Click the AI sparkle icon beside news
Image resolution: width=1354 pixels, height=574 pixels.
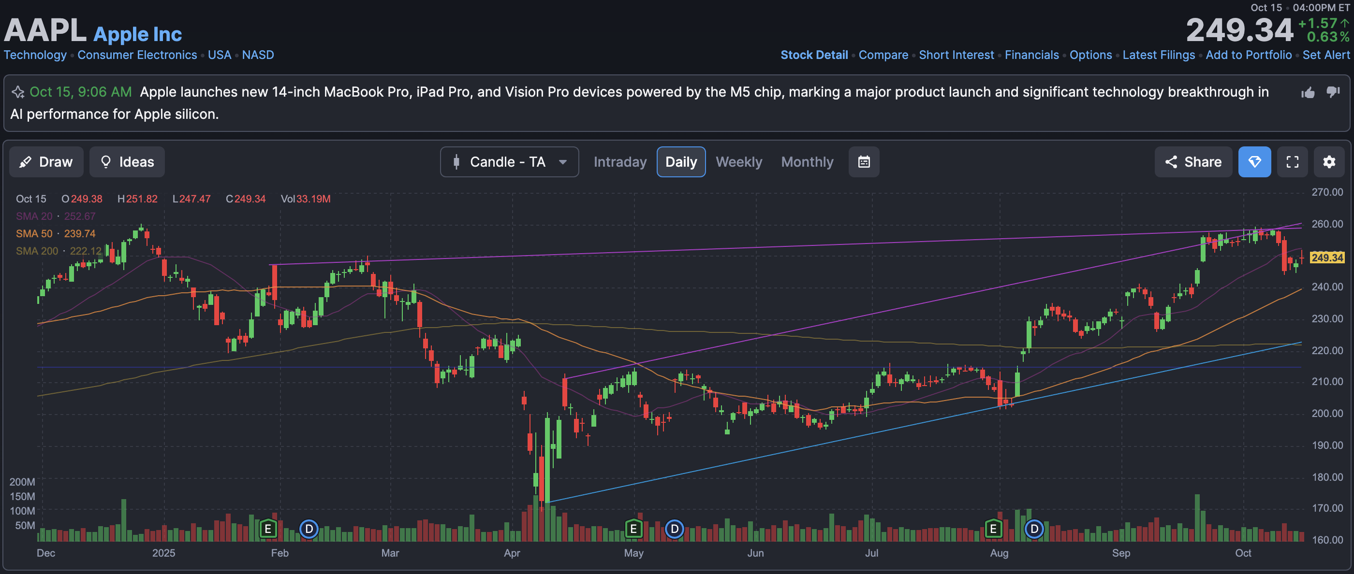[x=18, y=92]
